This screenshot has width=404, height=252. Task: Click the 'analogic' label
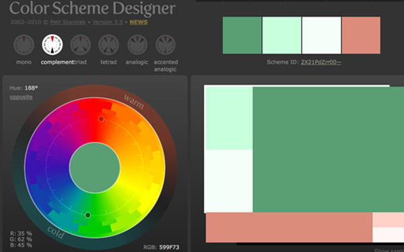tap(137, 62)
